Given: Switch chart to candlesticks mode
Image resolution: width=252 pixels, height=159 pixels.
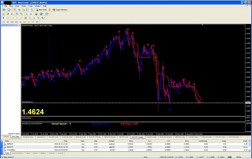Looking at the screenshot, I should (8, 14).
